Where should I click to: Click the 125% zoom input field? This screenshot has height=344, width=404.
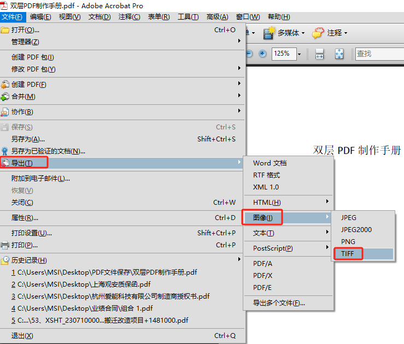point(284,54)
